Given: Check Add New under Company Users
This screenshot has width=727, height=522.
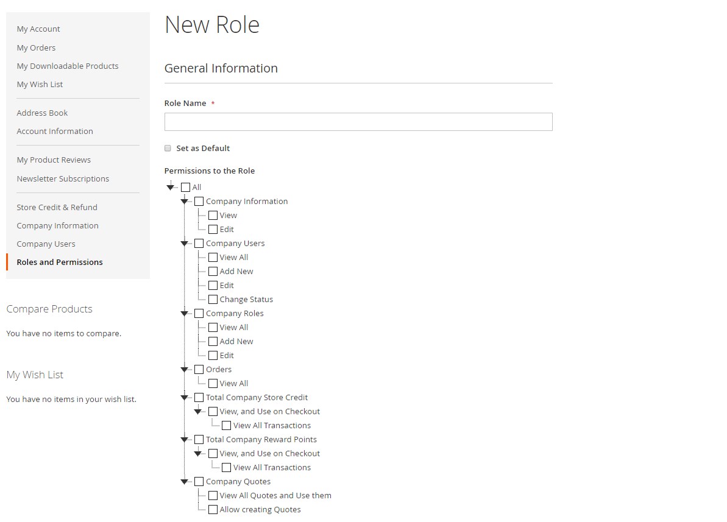Looking at the screenshot, I should pos(213,271).
